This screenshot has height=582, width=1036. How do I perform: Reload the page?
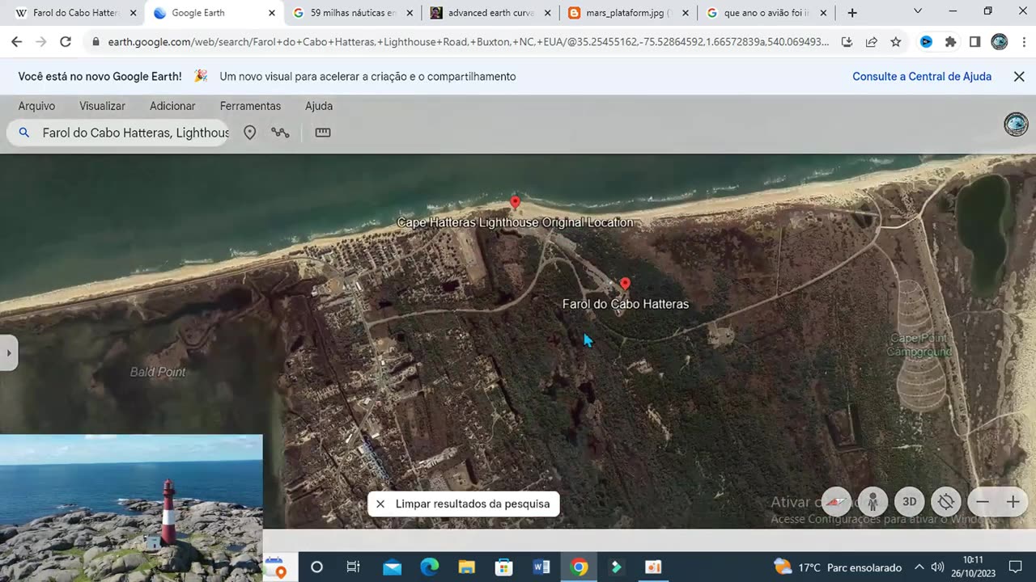66,42
